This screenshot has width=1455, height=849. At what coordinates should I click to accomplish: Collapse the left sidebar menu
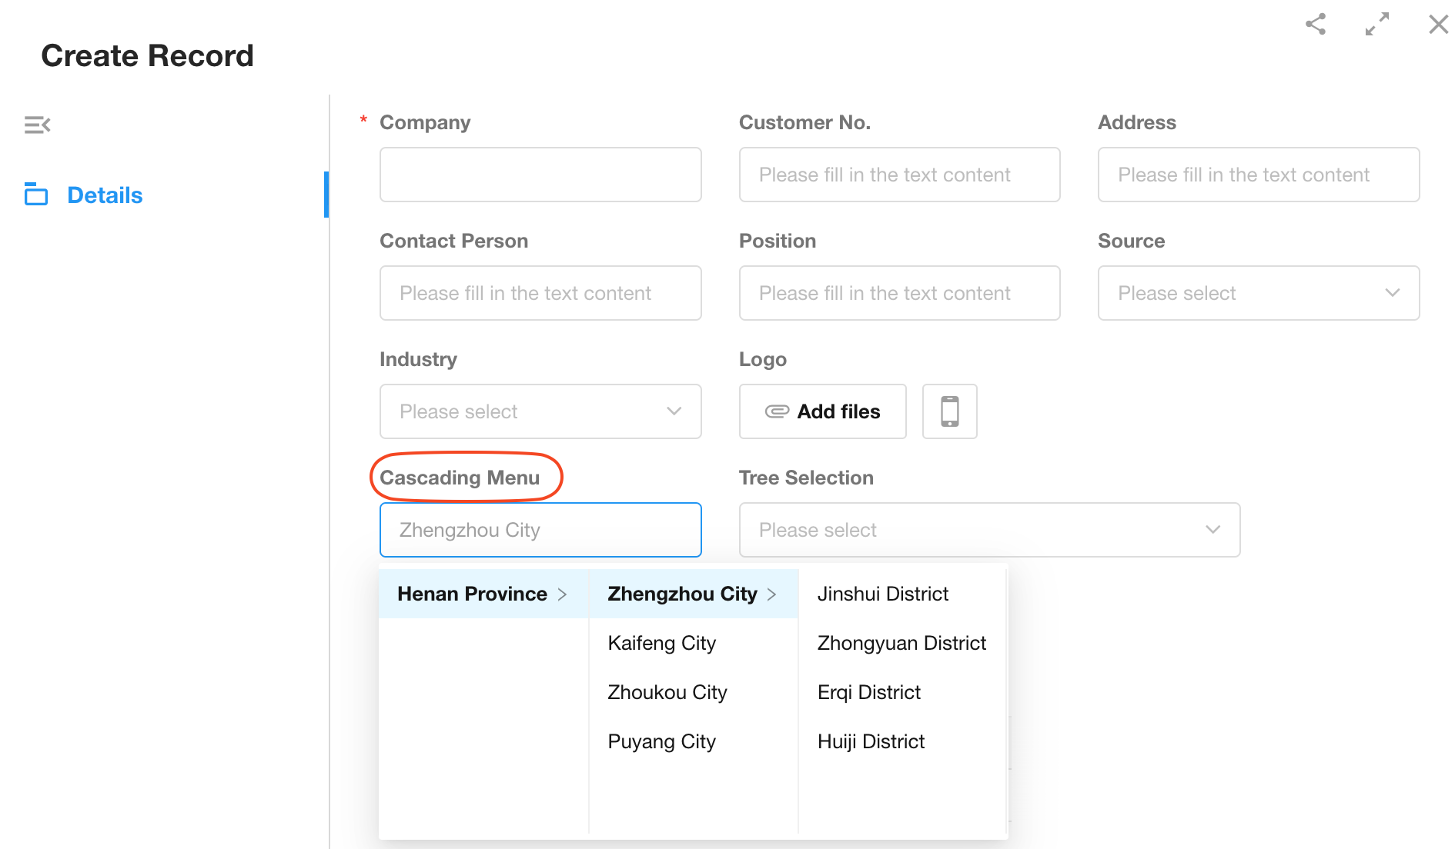click(37, 125)
